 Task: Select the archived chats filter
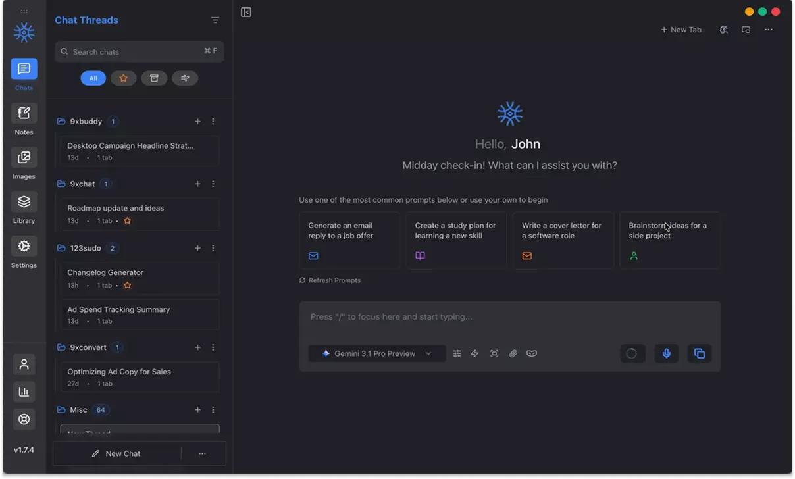(154, 78)
